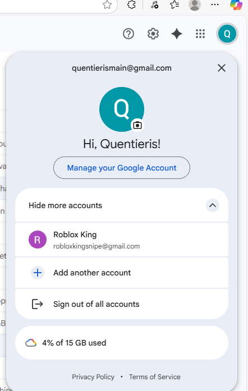The height and width of the screenshot is (391, 248).
Task: Switch to Roblox King account
Action: (122, 240)
